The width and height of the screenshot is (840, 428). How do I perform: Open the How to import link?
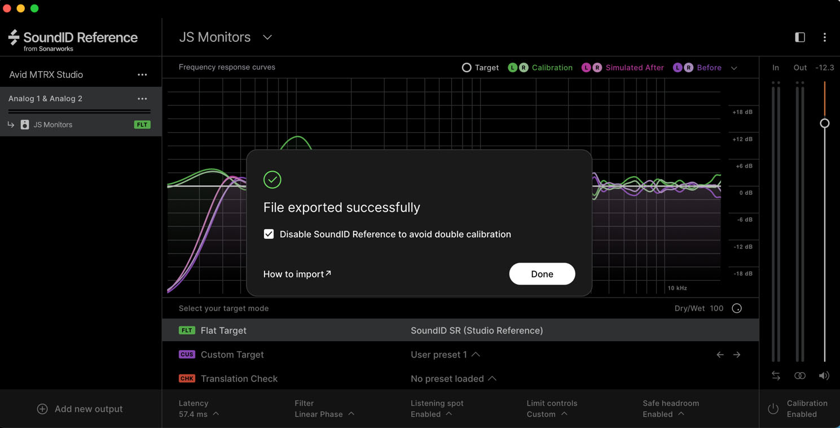[297, 274]
